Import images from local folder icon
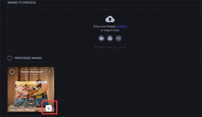Viewport: 202px width, 117px height. 101,38
